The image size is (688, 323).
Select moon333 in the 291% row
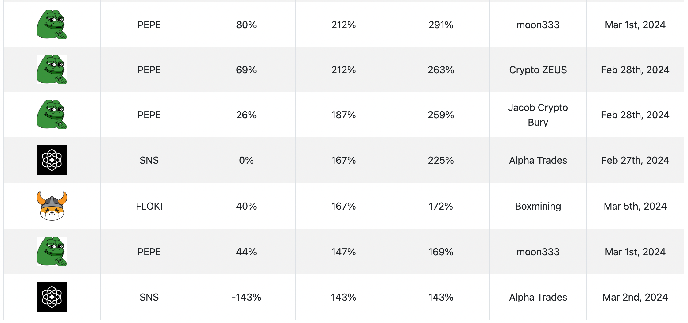click(x=538, y=25)
